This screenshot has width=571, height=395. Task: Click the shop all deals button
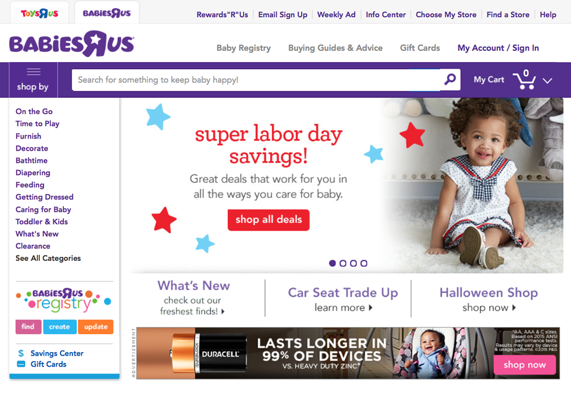269,220
